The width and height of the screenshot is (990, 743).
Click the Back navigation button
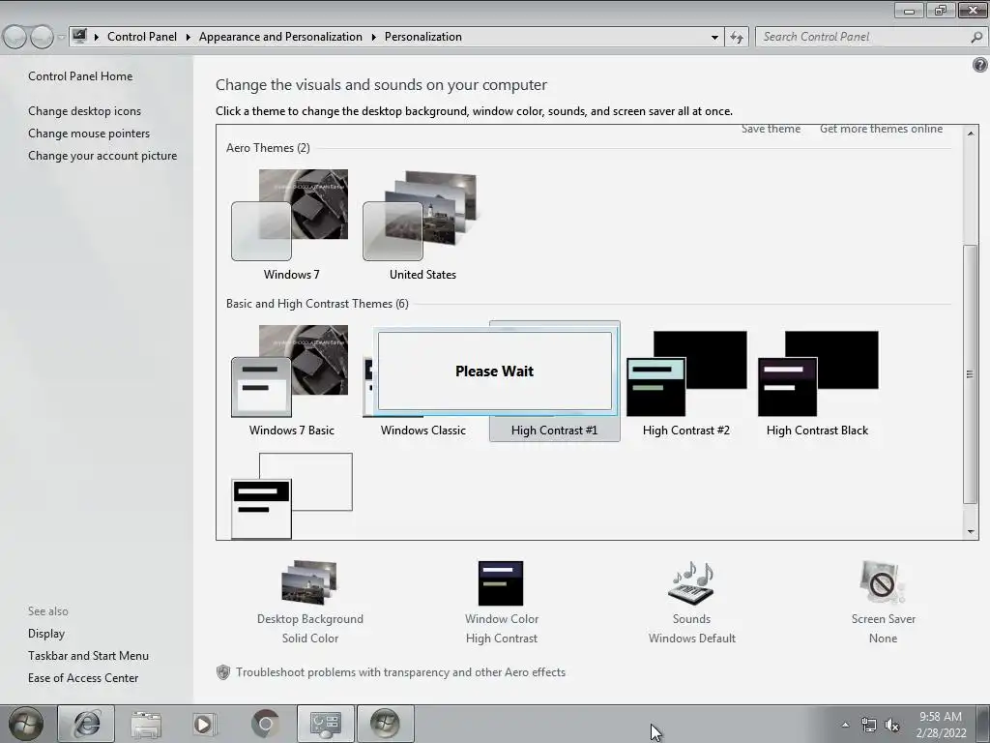[15, 38]
